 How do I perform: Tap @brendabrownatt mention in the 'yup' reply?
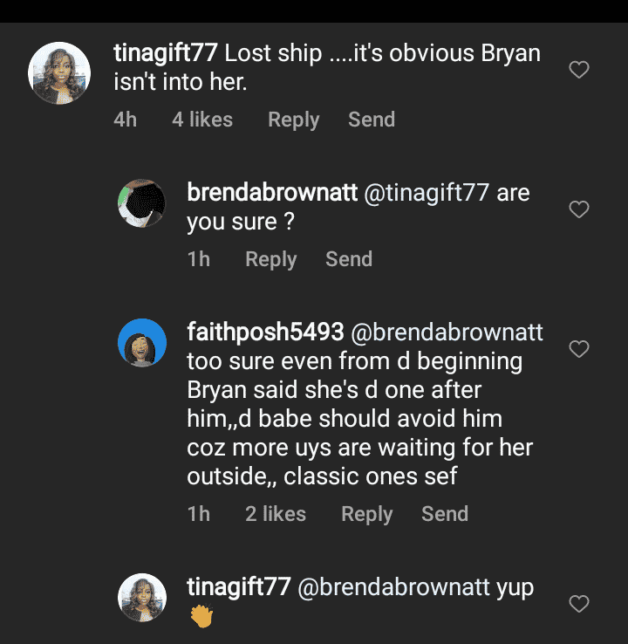point(394,587)
